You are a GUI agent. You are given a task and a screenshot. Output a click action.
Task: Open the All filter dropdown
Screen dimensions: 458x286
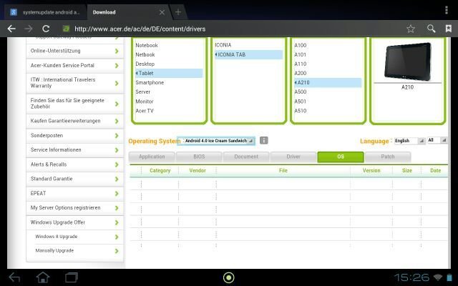point(437,140)
